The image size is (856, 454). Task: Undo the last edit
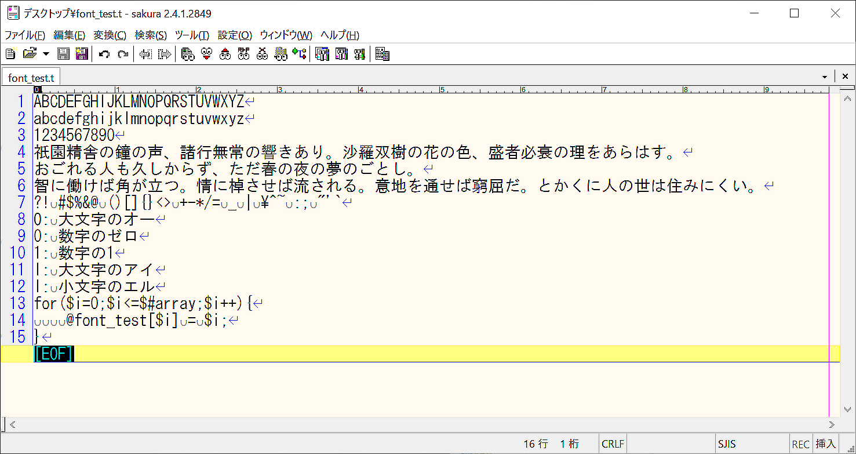coord(104,55)
